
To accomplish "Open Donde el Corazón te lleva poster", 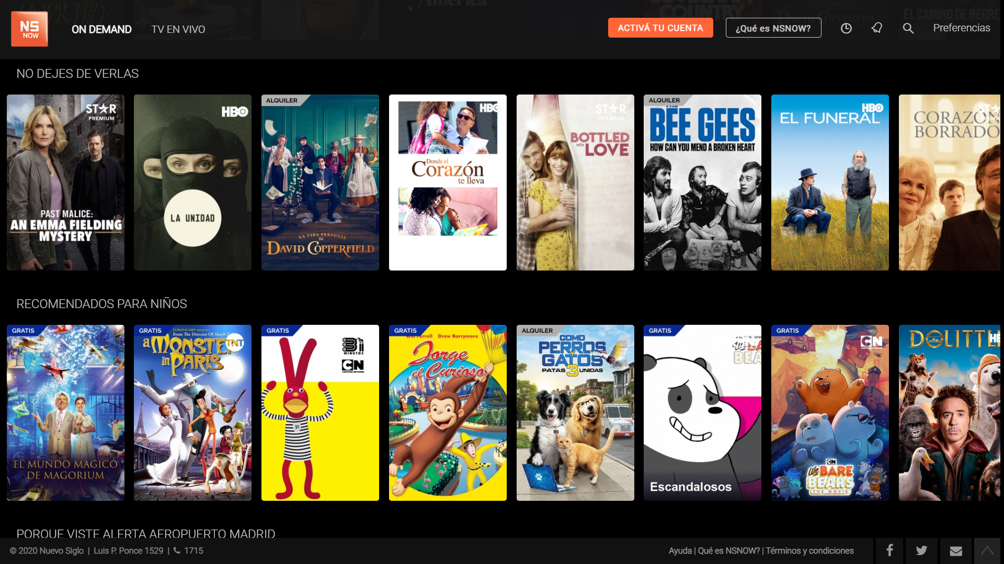I will pos(448,182).
